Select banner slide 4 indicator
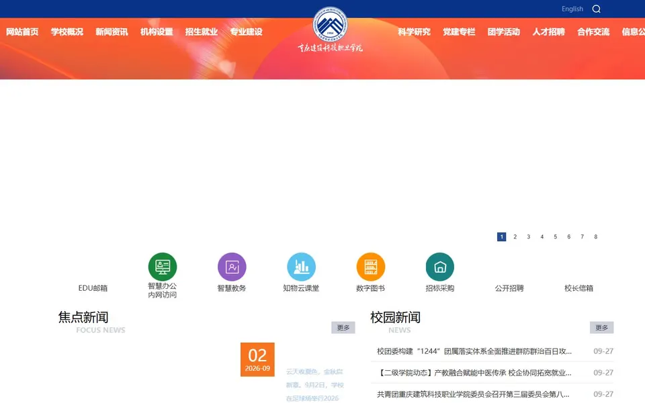 542,237
